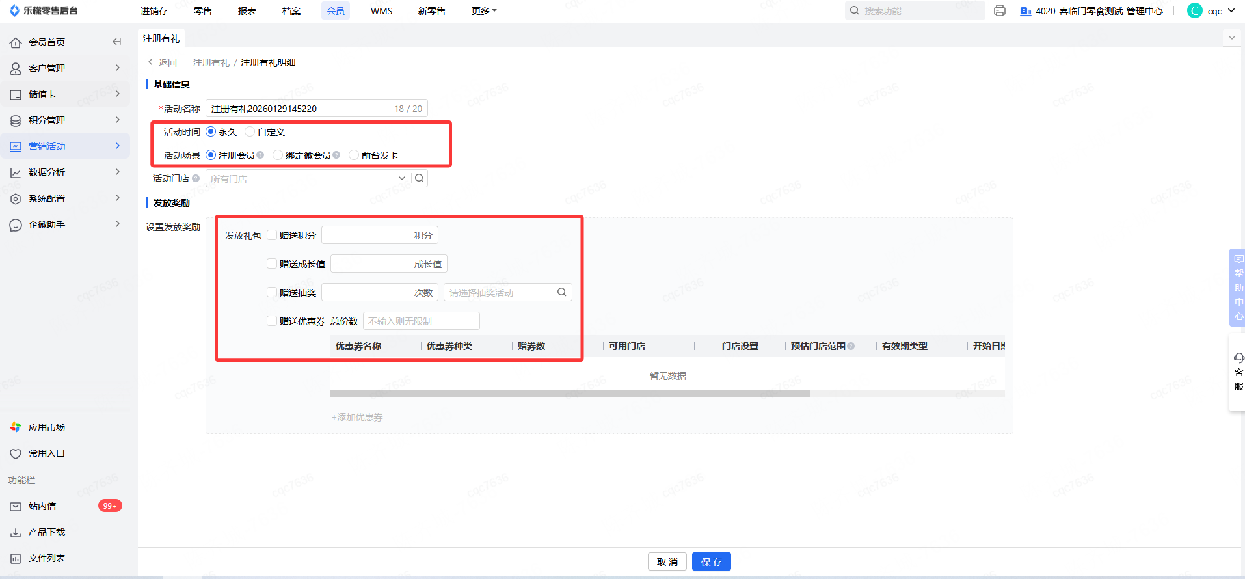
Task: Click the 活动名称 input field
Action: (x=317, y=108)
